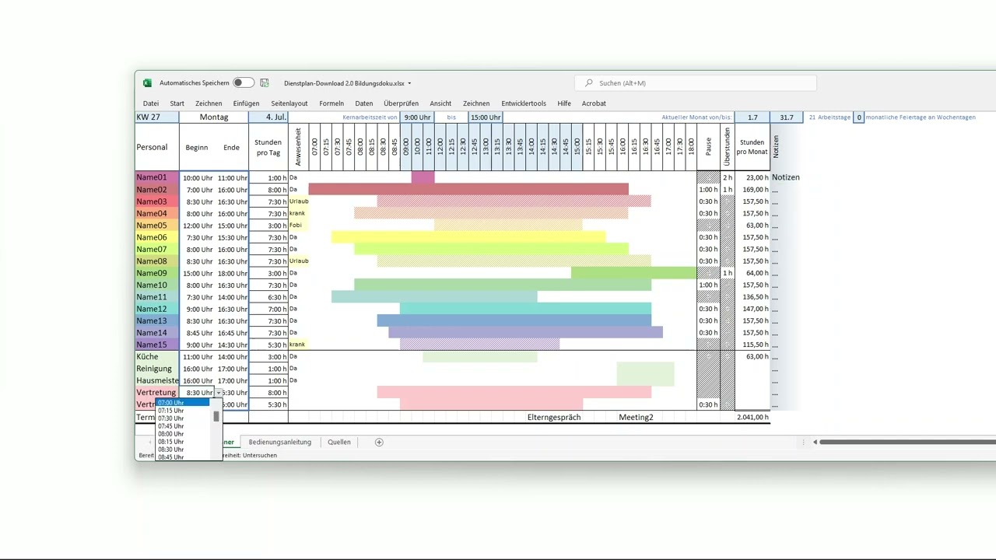The image size is (996, 560).
Task: Click the Name01 colored name cell
Action: (x=157, y=177)
